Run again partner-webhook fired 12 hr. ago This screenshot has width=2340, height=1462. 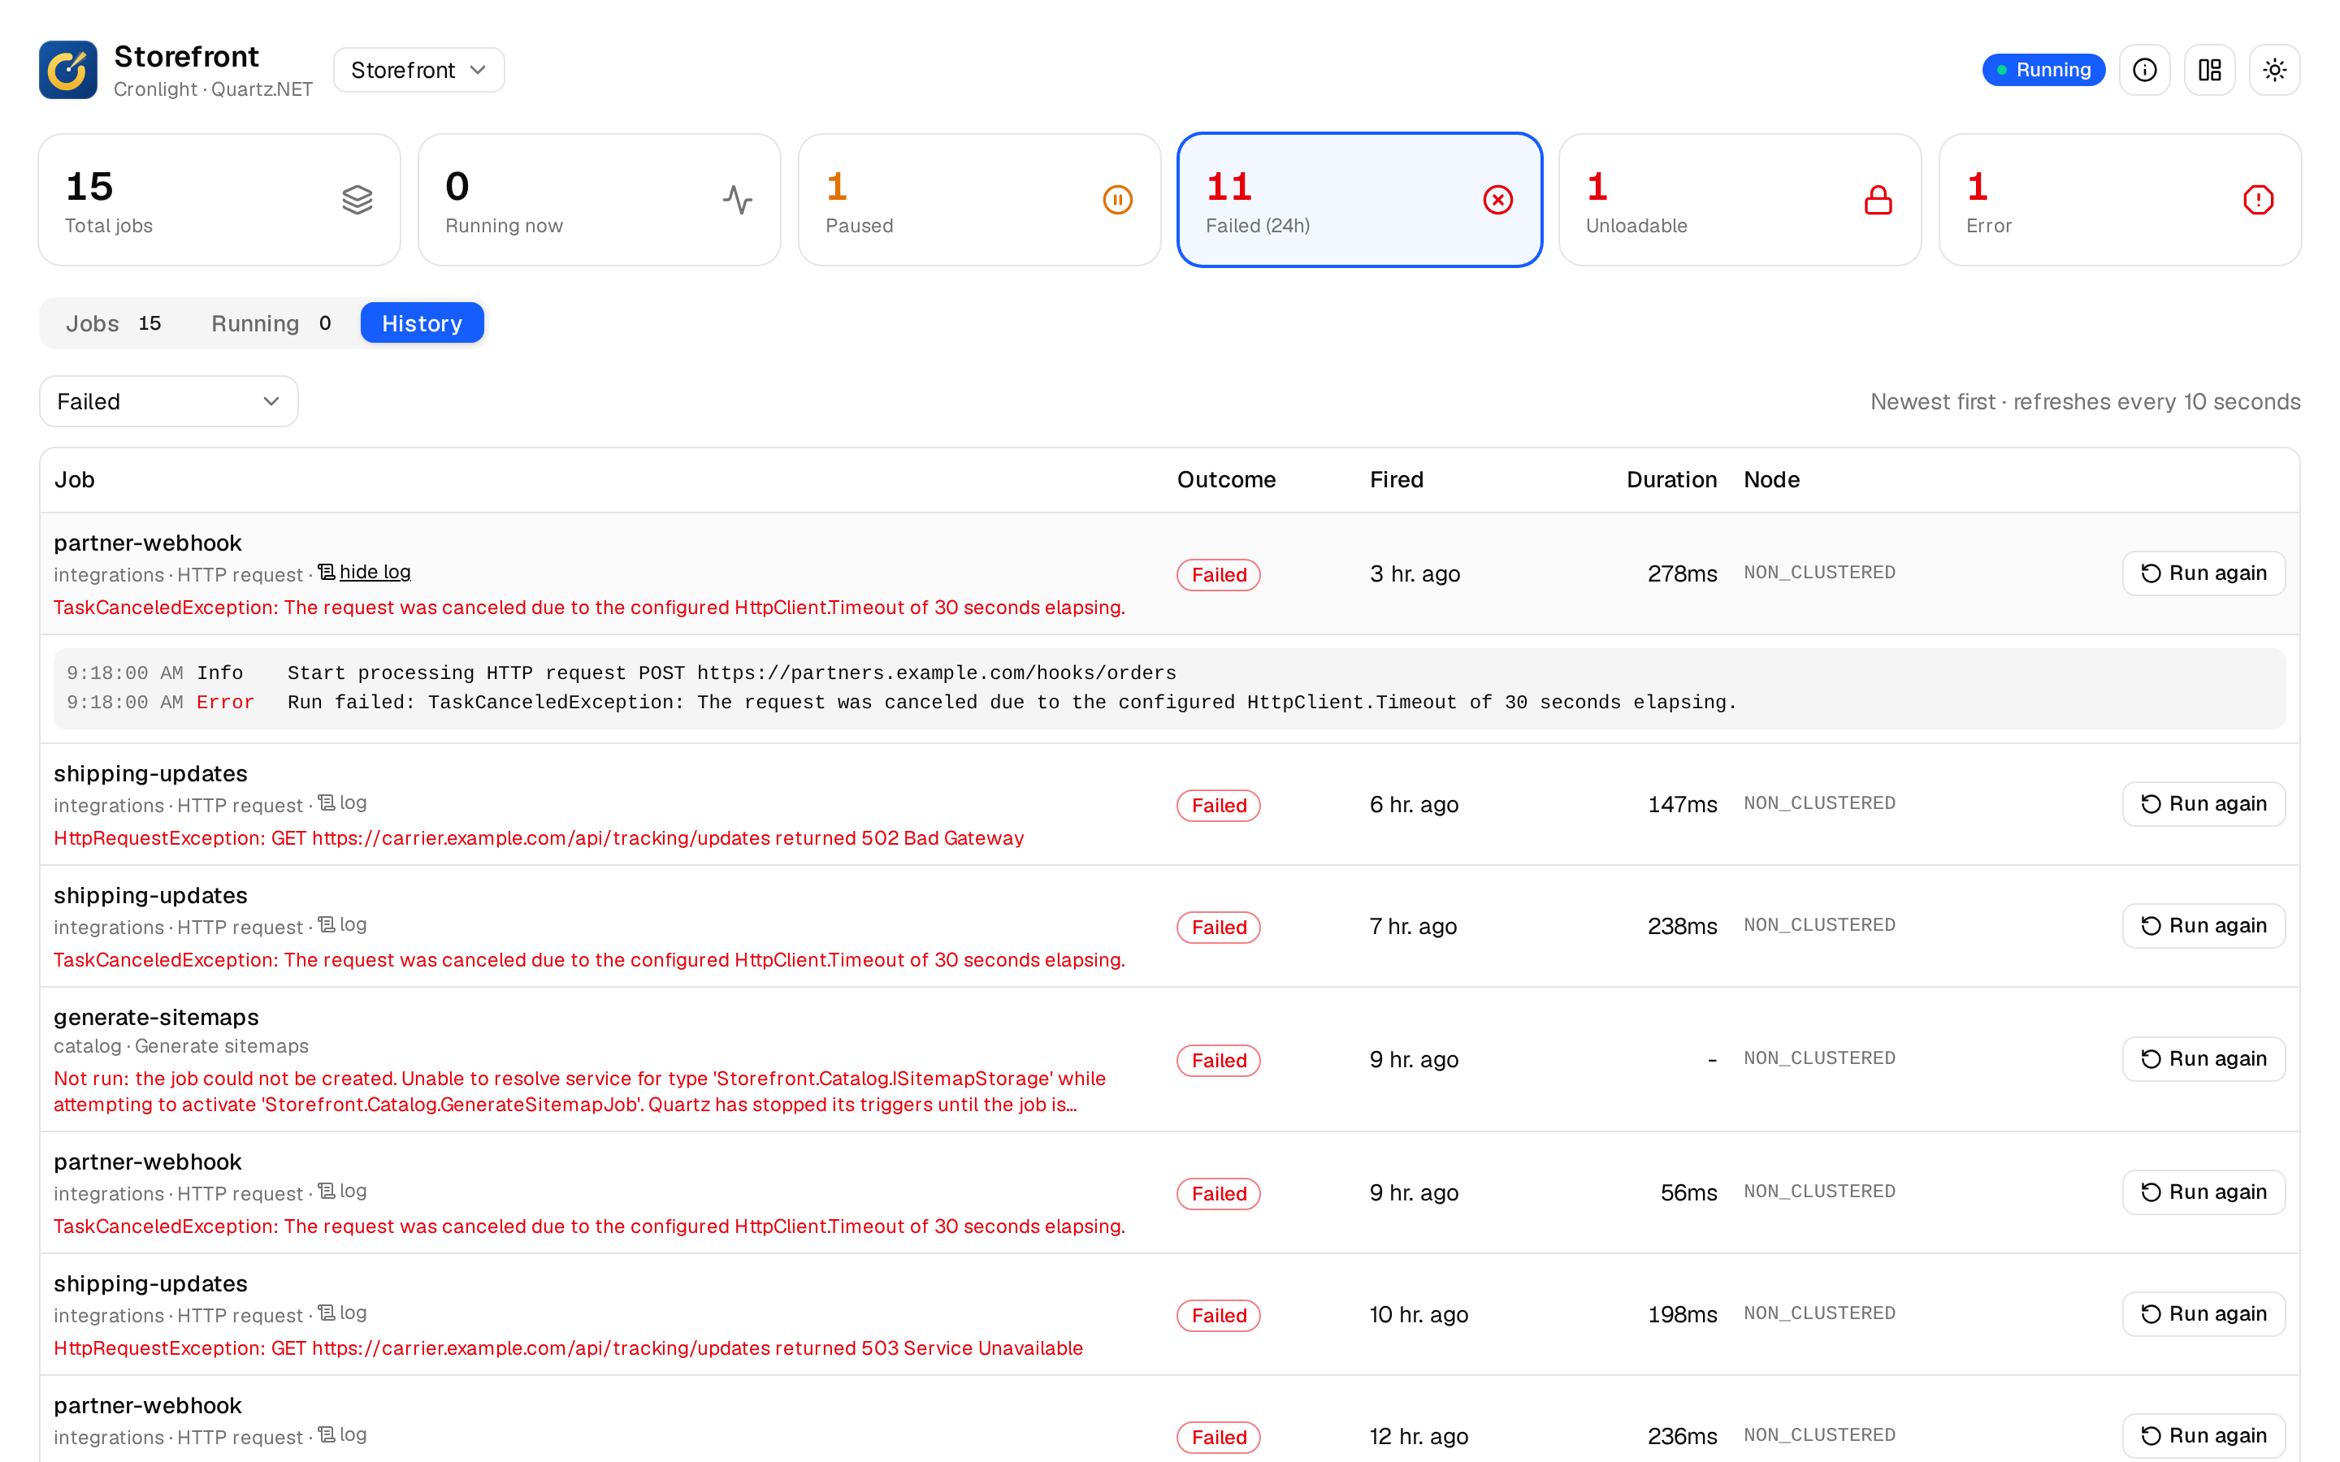pyautogui.click(x=2203, y=1436)
